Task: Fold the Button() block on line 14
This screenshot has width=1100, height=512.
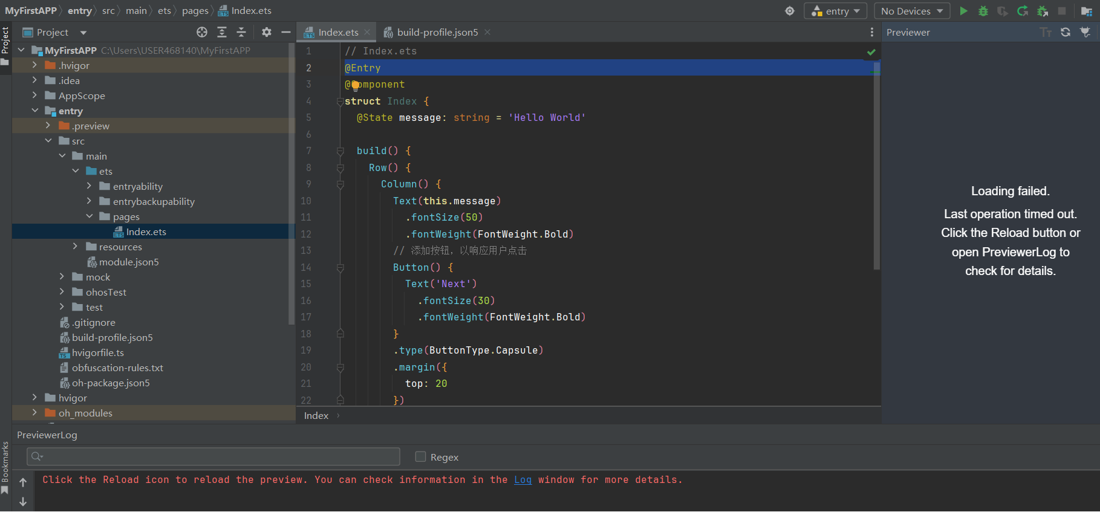Action: pyautogui.click(x=340, y=268)
